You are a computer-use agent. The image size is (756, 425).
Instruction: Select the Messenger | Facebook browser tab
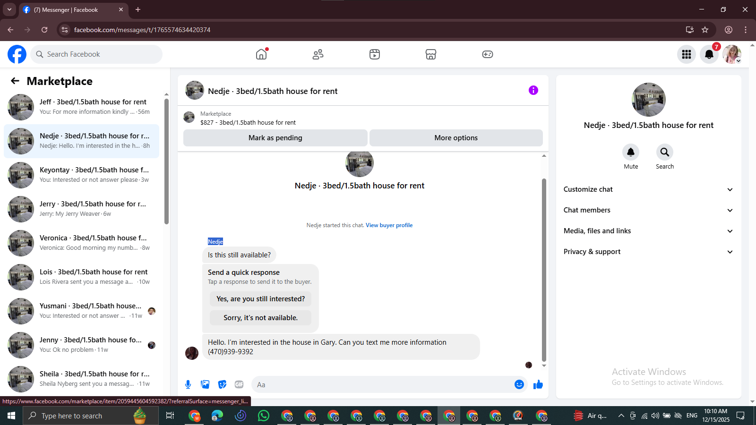click(73, 9)
